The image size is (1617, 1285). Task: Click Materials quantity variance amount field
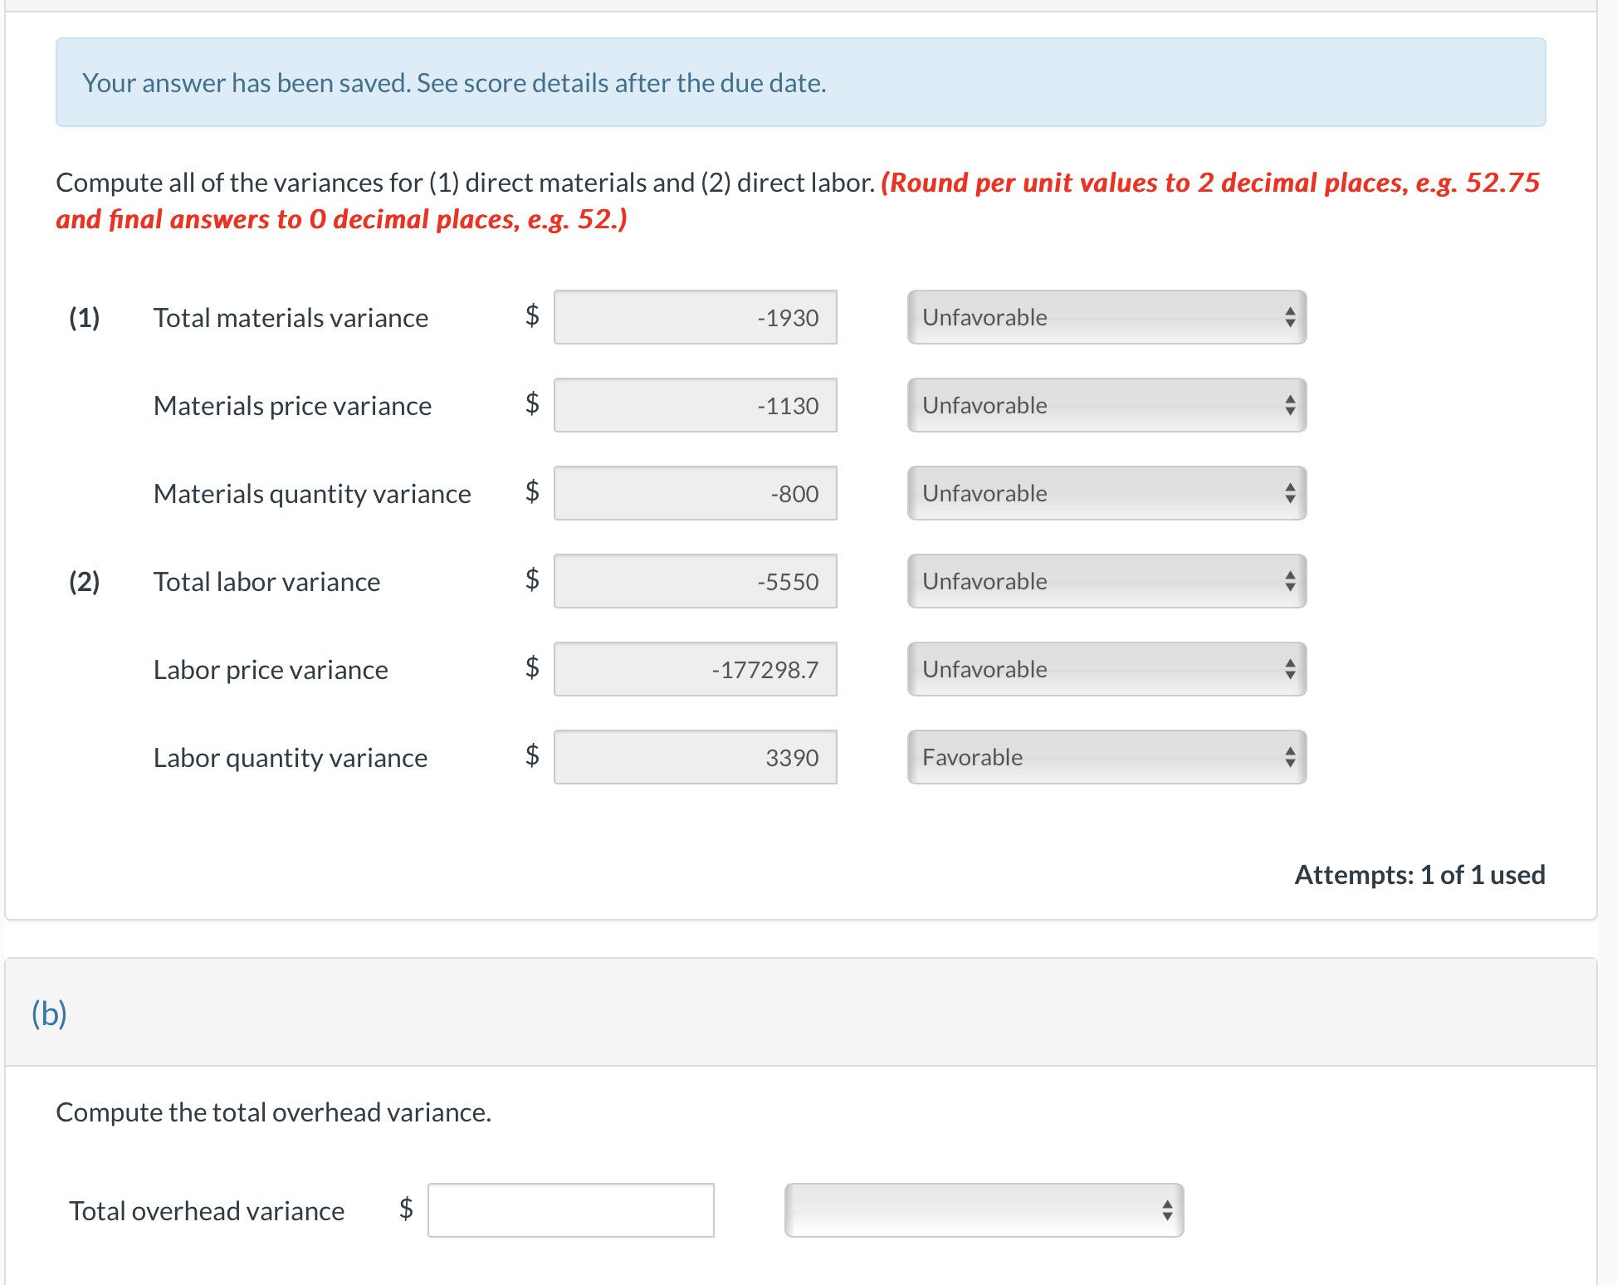(x=695, y=493)
